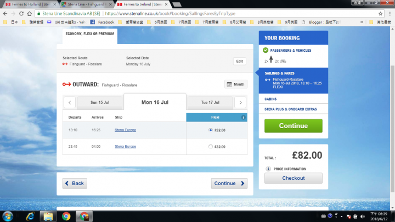The height and width of the screenshot is (222, 395).
Task: Switch to Ferries to Holland tab
Action: pyautogui.click(x=30, y=4)
